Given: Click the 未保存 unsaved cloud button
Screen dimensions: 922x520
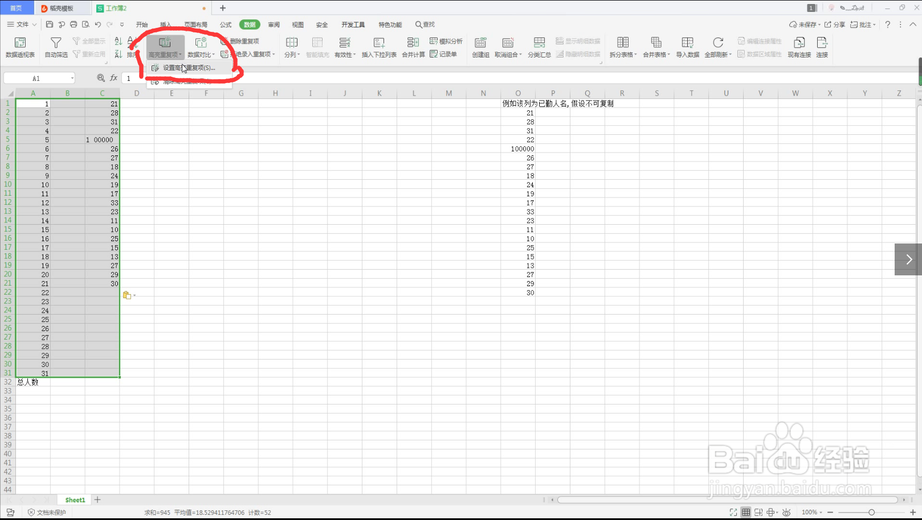Looking at the screenshot, I should coord(805,24).
